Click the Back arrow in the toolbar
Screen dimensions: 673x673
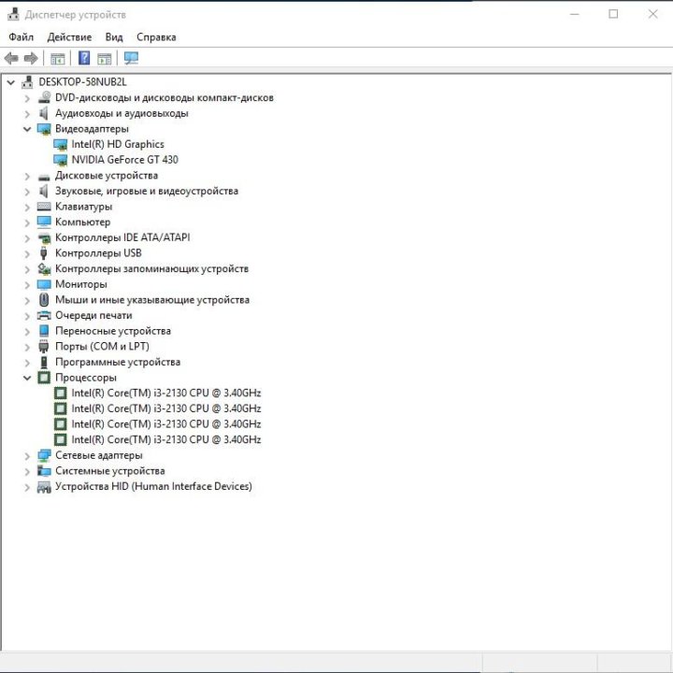click(11, 58)
